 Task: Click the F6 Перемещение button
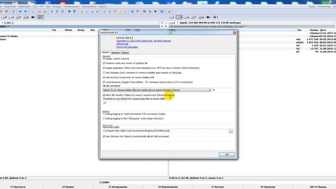(168, 187)
